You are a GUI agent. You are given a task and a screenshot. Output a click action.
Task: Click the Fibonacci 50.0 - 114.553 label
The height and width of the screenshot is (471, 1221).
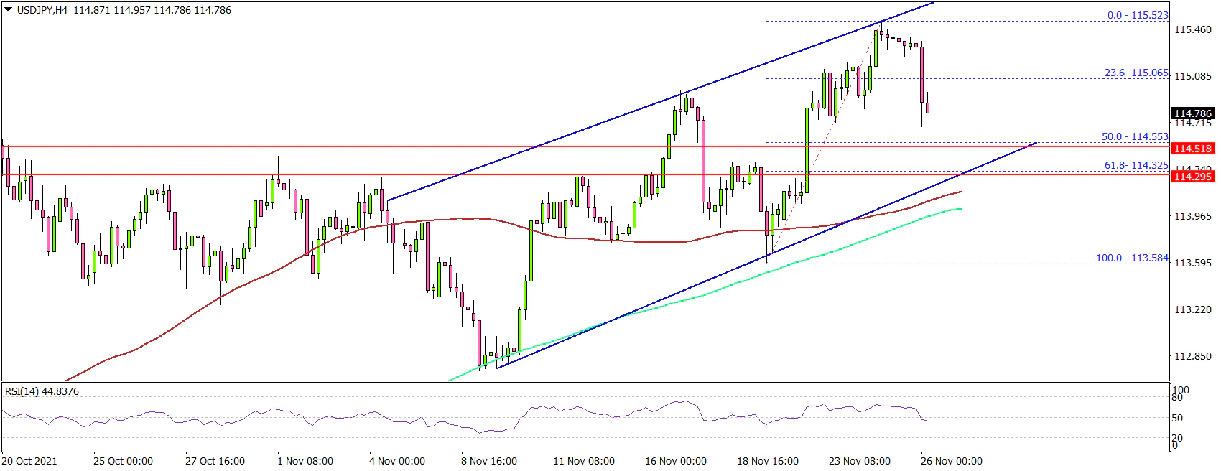tap(1135, 136)
